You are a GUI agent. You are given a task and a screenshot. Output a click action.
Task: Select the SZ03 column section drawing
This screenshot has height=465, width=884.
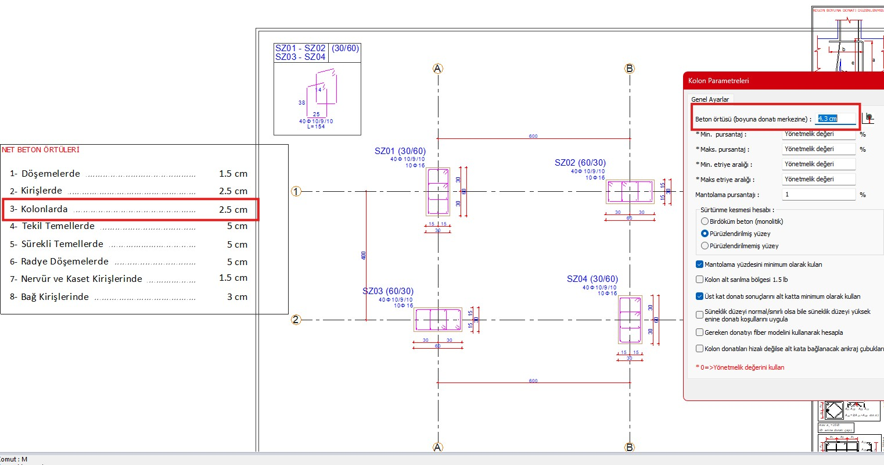pyautogui.click(x=438, y=320)
